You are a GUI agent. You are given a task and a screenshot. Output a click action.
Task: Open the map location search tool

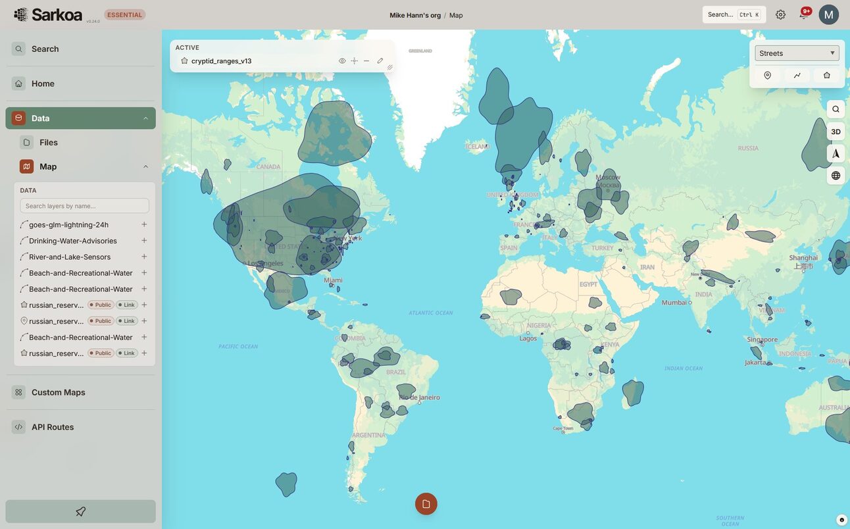click(x=836, y=109)
